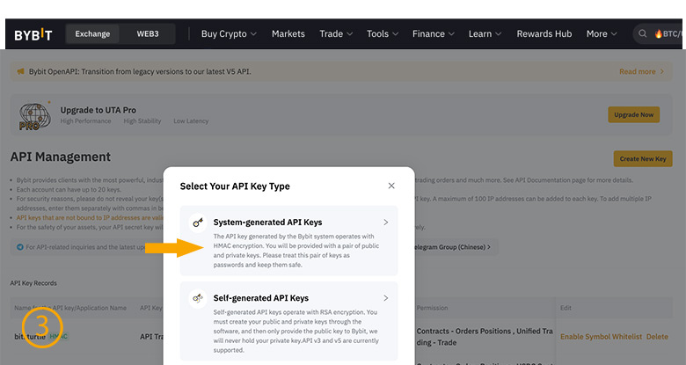Click the V5 API transition announcement text
The height and width of the screenshot is (365, 686).
[140, 71]
